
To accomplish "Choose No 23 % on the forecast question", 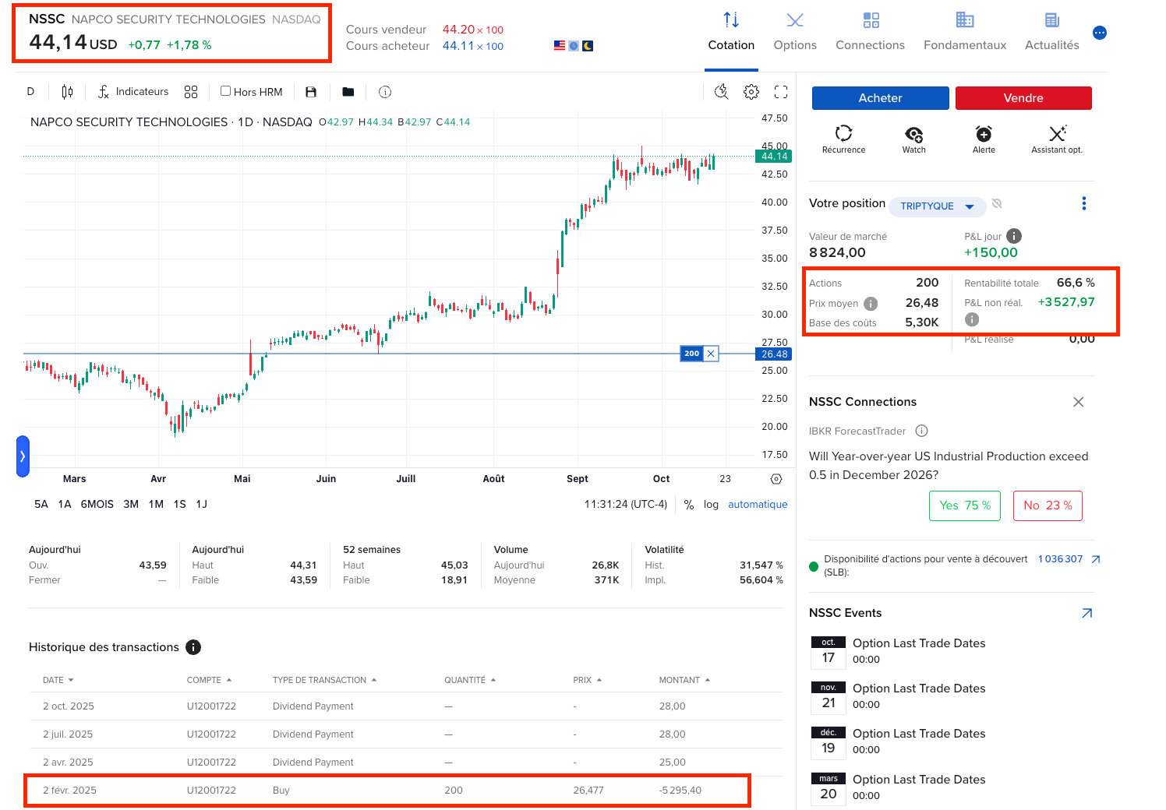I will click(x=1048, y=505).
